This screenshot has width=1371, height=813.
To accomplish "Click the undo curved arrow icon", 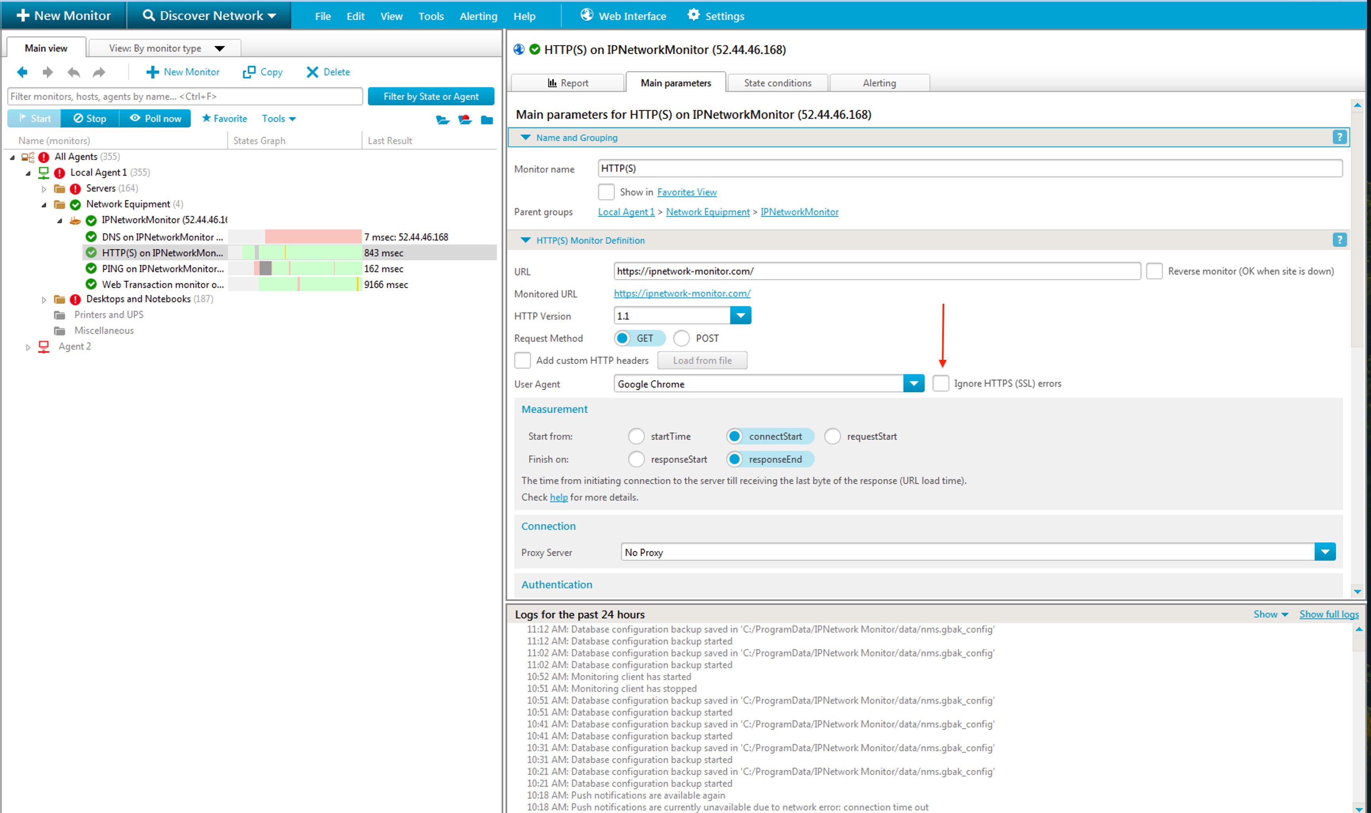I will point(74,72).
